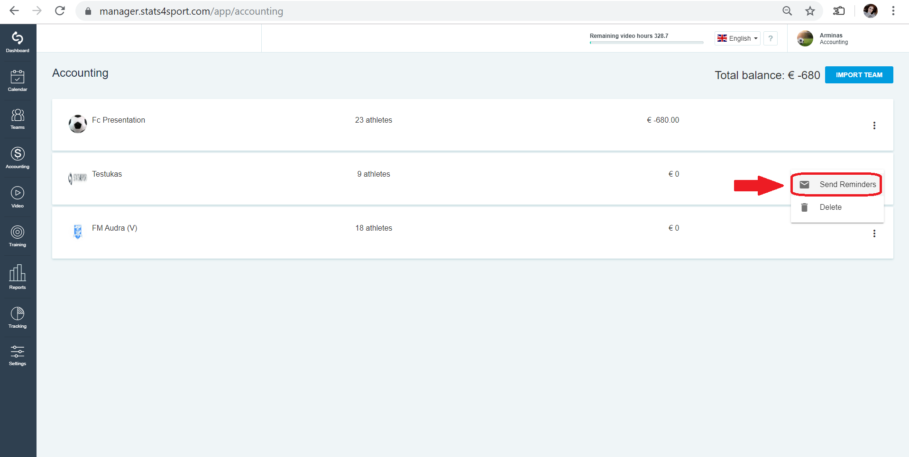This screenshot has height=457, width=909.
Task: Open FM Audra (V) three-dot menu
Action: (874, 233)
